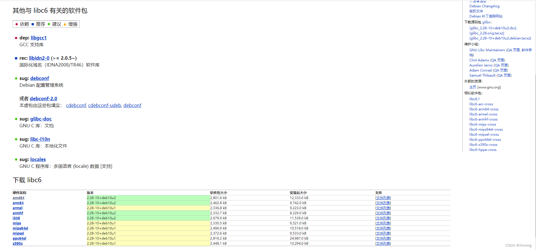Open similar package libc6-mips-cross

483,124
